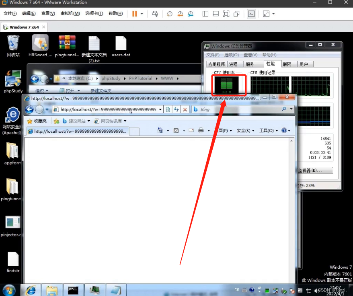
Task: Stop loading with the red X icon
Action: pos(185,109)
